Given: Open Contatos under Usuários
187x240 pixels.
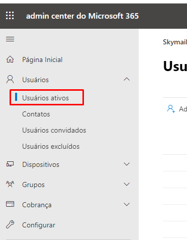Looking at the screenshot, I should pyautogui.click(x=36, y=114).
